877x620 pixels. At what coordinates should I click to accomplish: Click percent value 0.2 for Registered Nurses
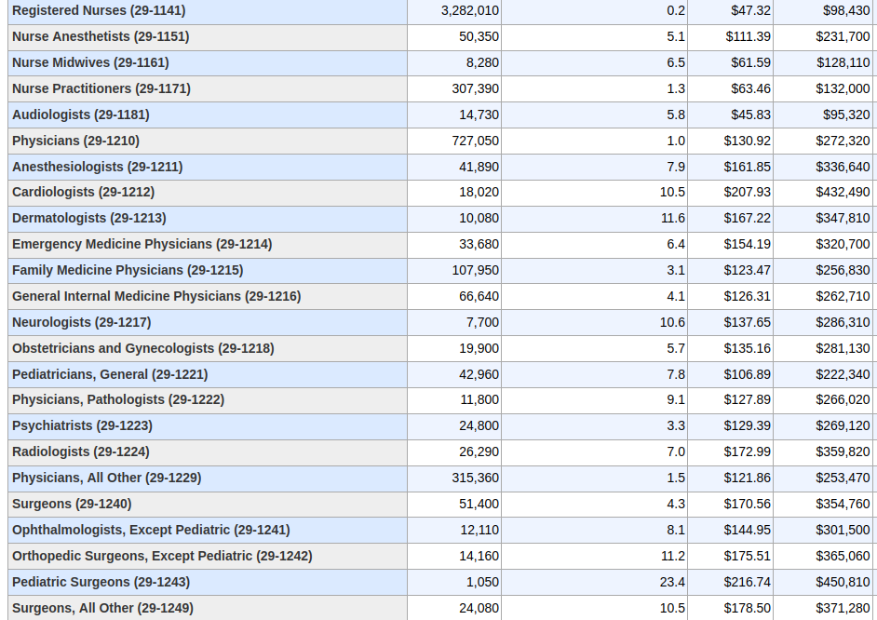pyautogui.click(x=676, y=10)
